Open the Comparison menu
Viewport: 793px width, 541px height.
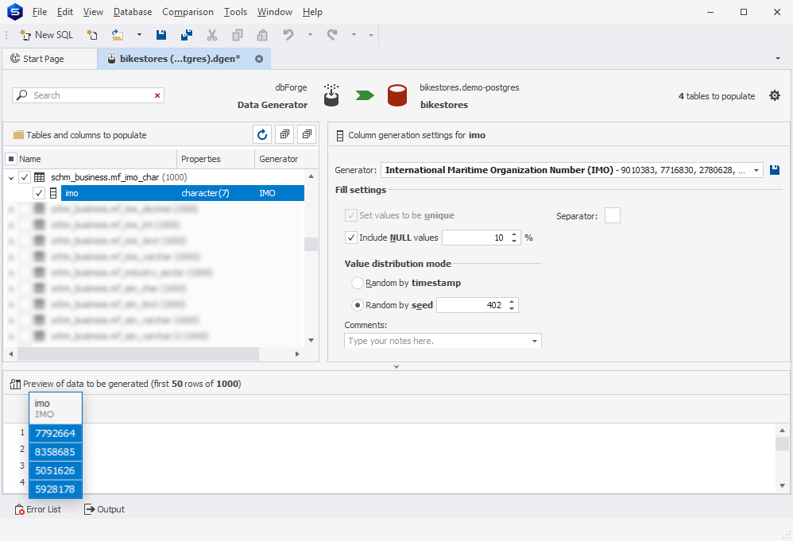(188, 12)
